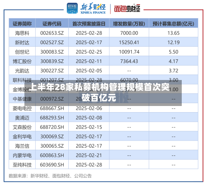This screenshot has width=207, height=186.
Task: Click the date 2025-02-28 in 海思科 row
Action: pyautogui.click(x=89, y=33)
